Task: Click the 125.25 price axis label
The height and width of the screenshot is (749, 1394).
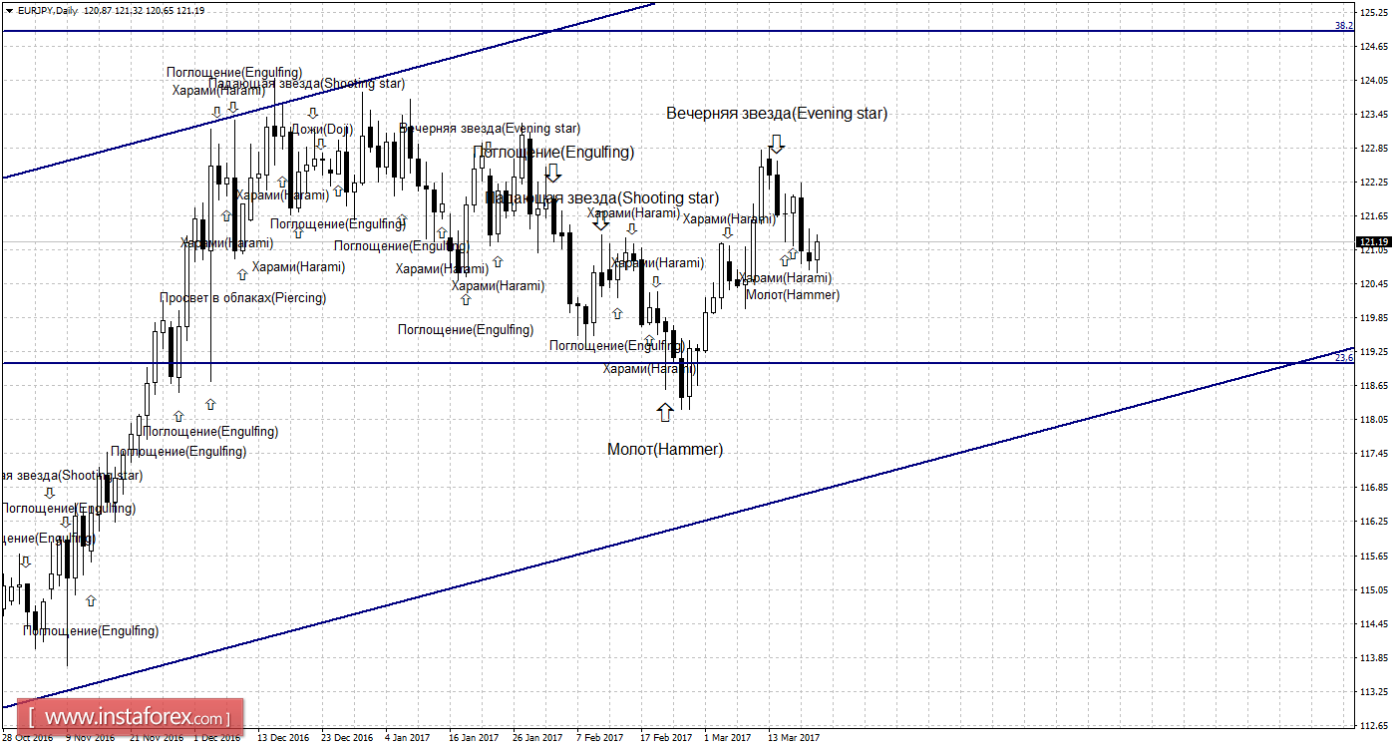Action: [1373, 13]
